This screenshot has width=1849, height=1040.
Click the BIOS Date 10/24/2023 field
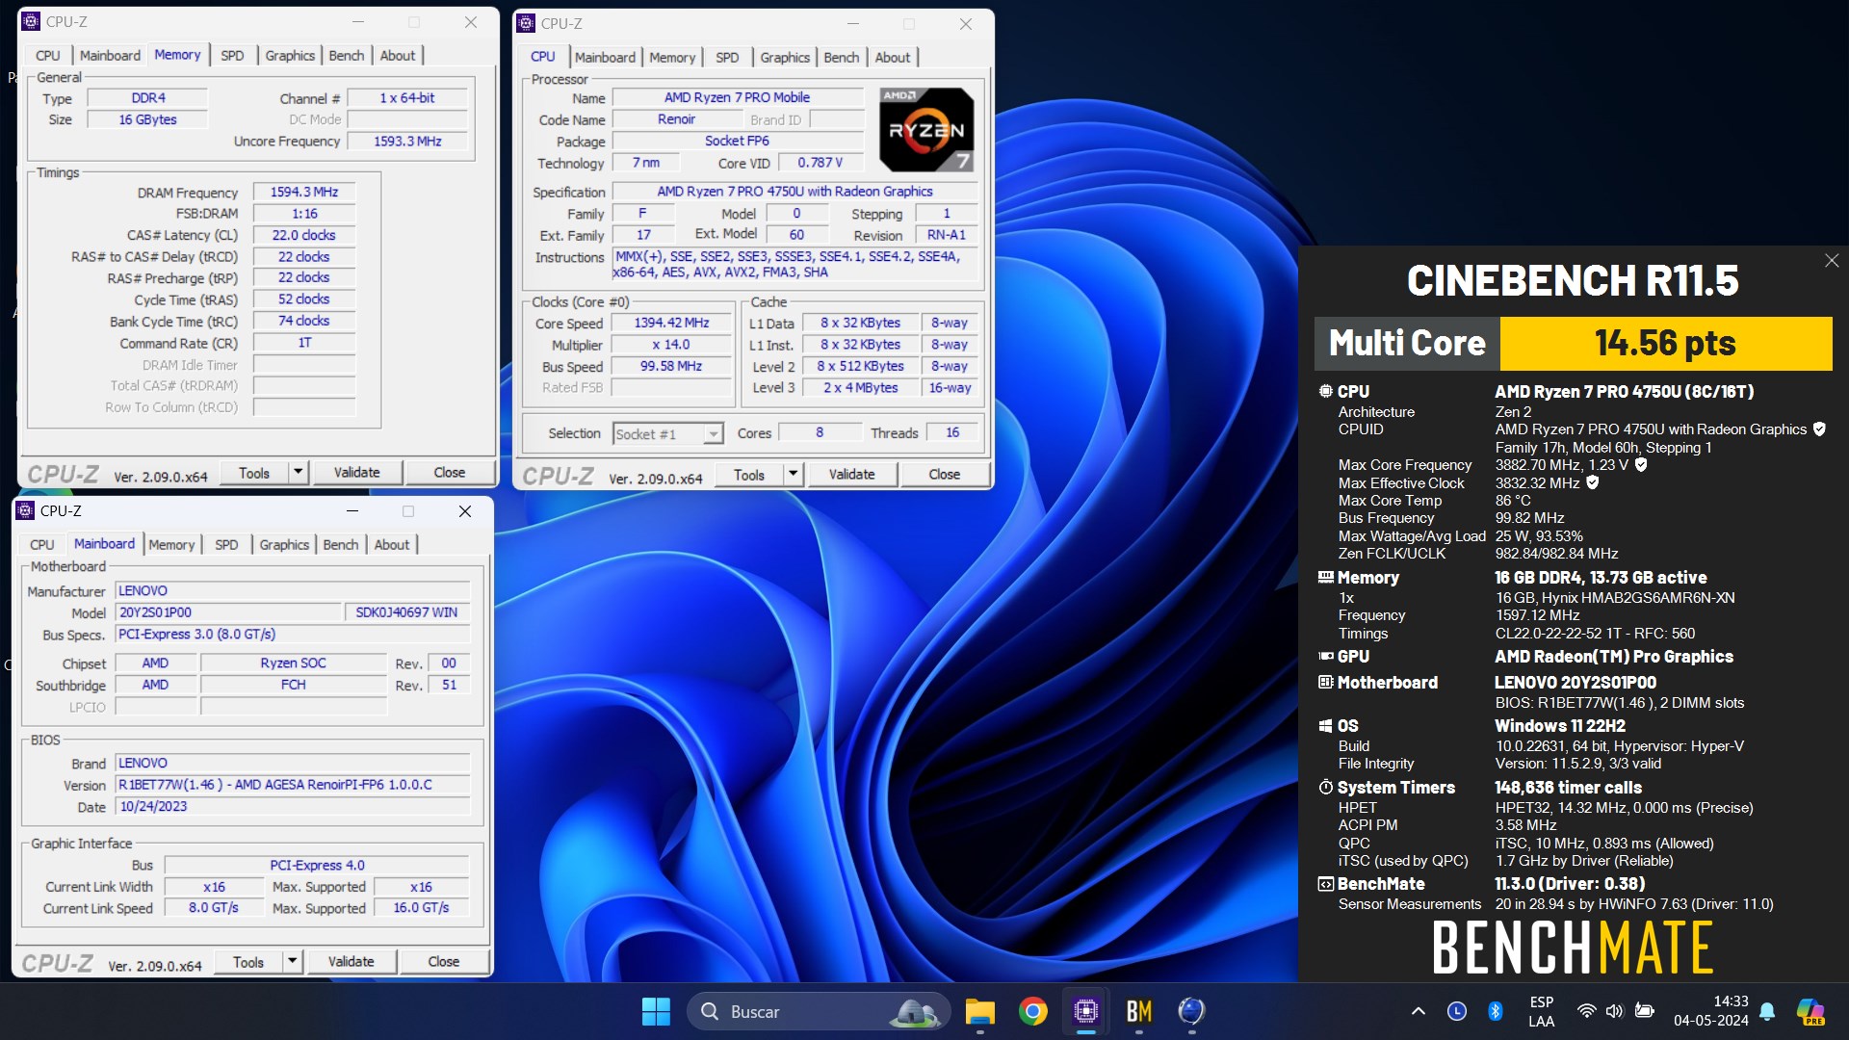point(293,807)
